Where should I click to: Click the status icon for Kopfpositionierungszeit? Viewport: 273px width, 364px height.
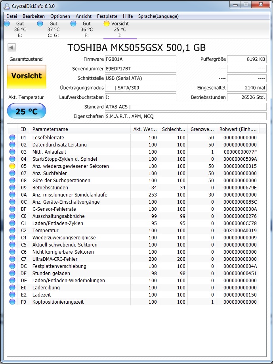coord(12,302)
